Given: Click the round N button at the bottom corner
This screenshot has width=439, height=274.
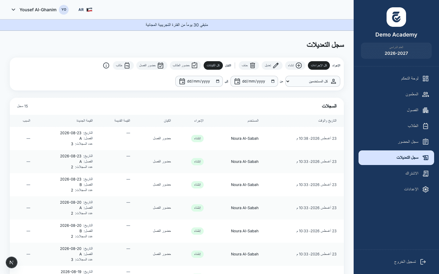Looking at the screenshot, I should [12, 262].
